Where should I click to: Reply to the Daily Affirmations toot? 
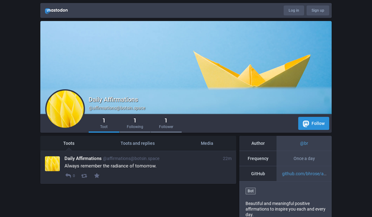[x=68, y=175]
